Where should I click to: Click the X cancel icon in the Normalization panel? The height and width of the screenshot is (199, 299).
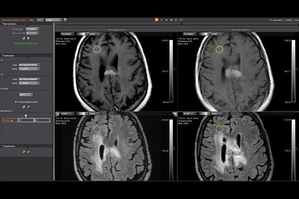[28, 38]
